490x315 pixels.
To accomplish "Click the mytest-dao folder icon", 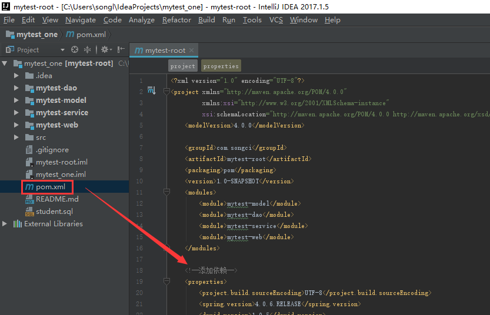I will tap(29, 88).
